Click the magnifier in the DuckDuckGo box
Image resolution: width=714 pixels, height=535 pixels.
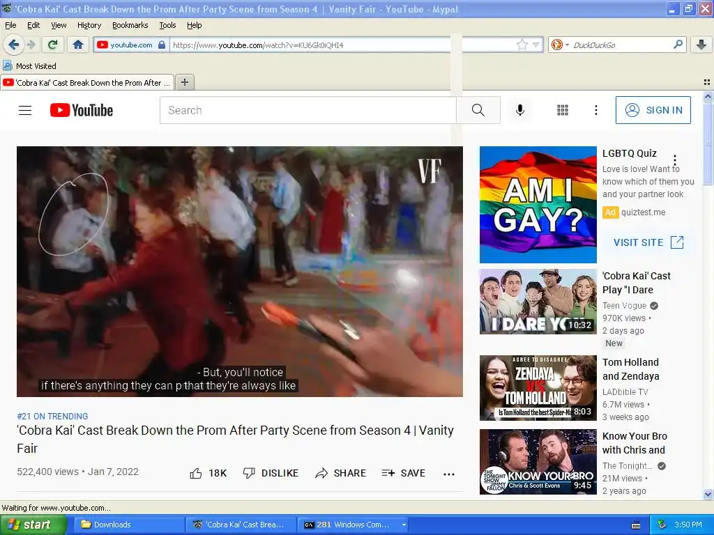[x=678, y=44]
